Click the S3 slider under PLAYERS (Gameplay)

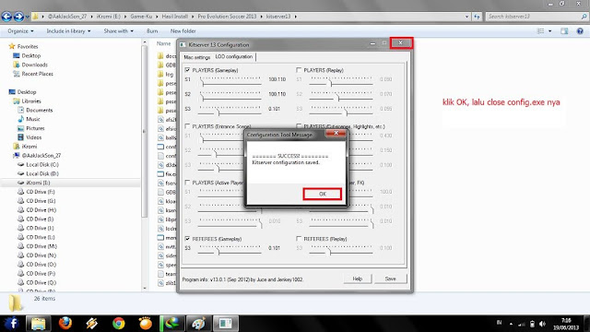pyautogui.click(x=230, y=110)
